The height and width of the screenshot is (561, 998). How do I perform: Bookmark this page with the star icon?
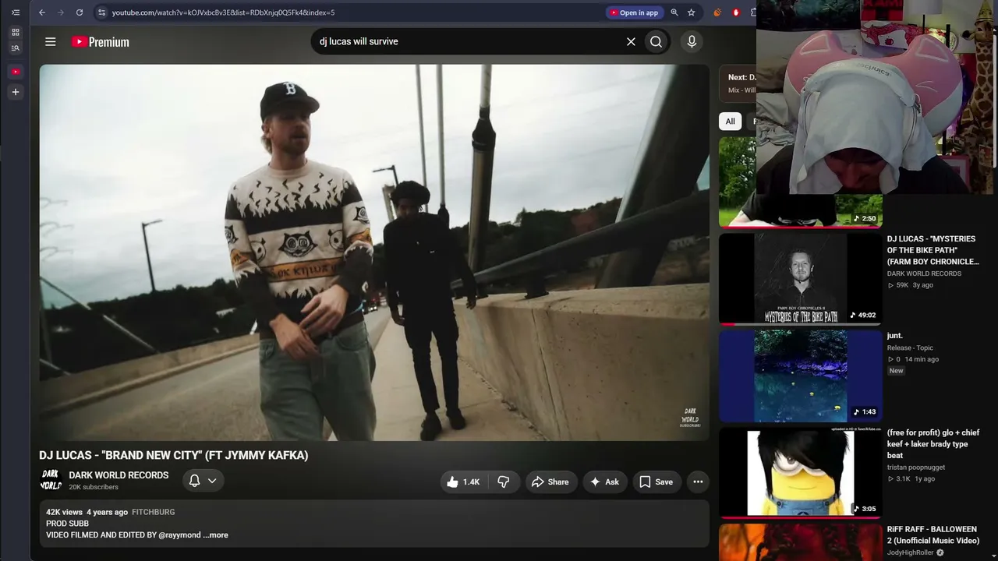point(691,12)
